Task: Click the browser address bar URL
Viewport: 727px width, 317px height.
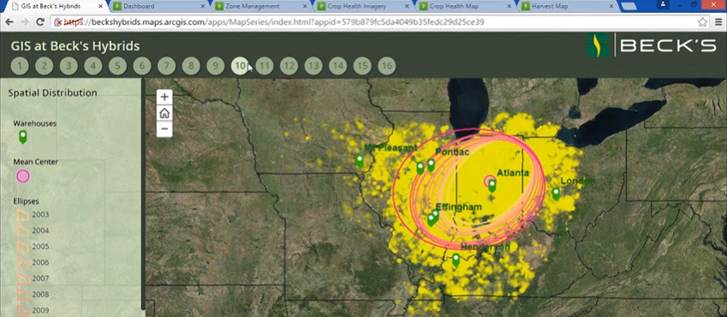Action: pos(273,22)
